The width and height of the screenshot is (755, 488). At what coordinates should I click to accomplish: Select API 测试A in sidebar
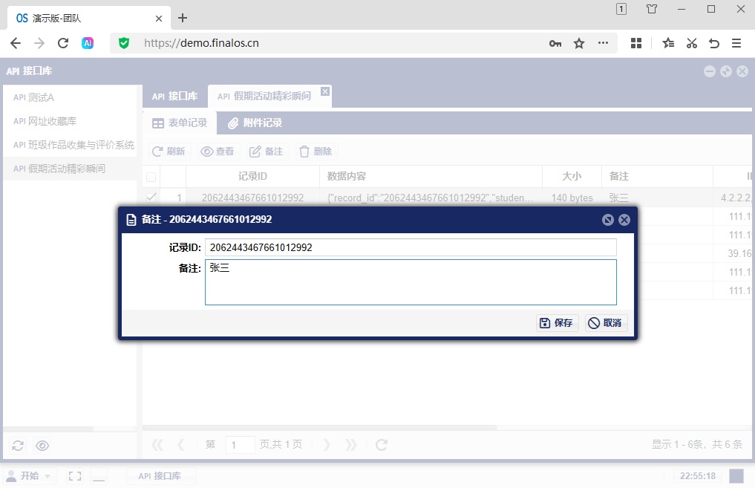coord(70,97)
